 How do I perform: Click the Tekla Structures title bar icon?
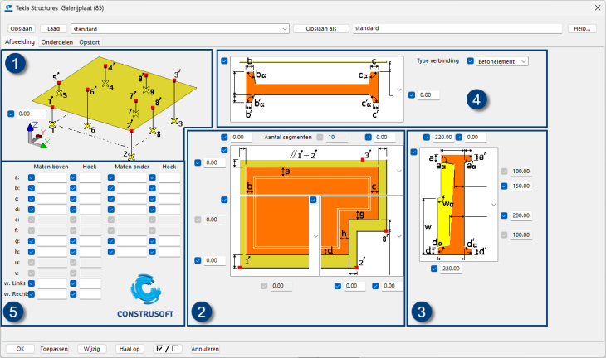pyautogui.click(x=9, y=8)
